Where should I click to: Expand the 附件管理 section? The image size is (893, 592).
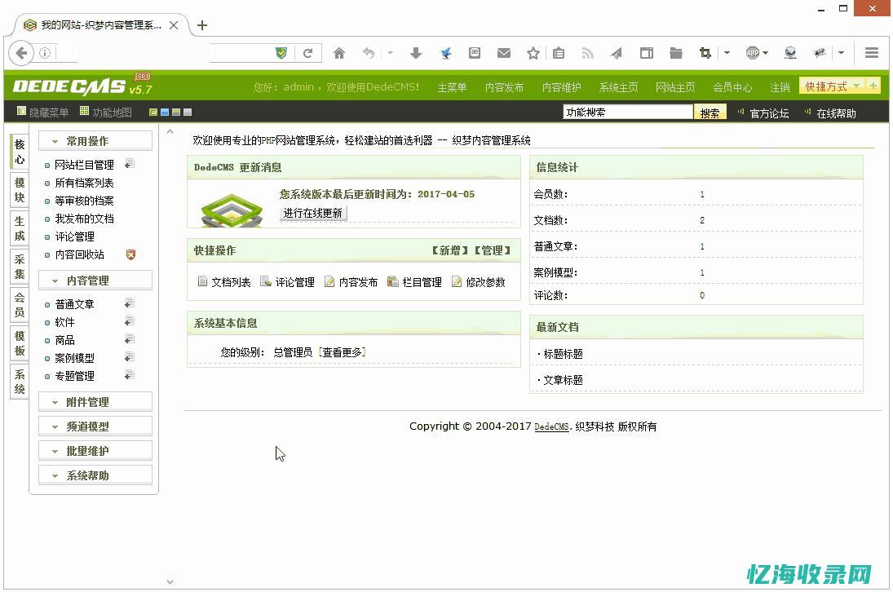click(x=95, y=401)
